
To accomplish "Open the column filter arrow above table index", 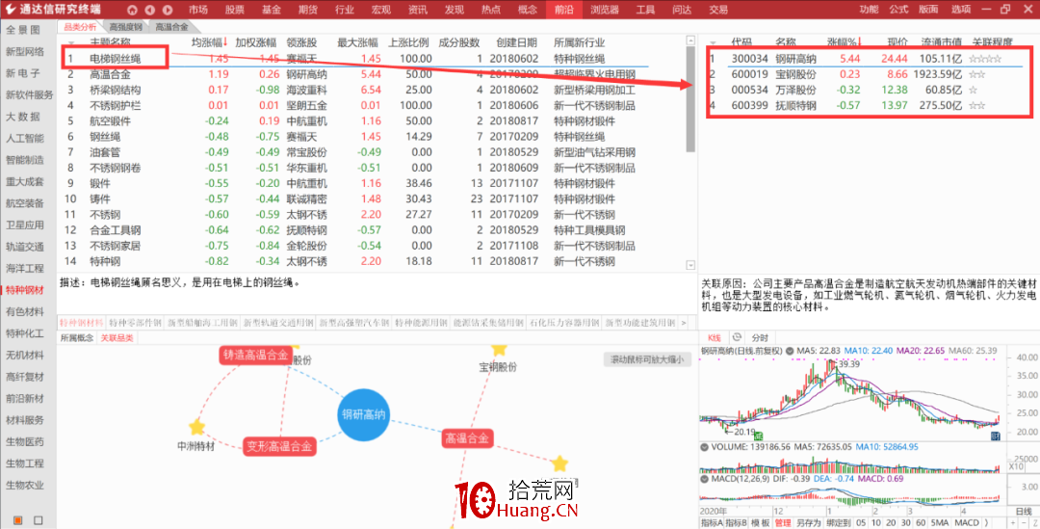I will pos(71,43).
